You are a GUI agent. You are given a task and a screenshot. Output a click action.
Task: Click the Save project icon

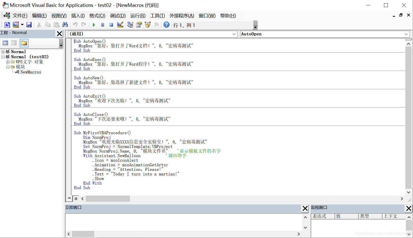click(x=29, y=25)
